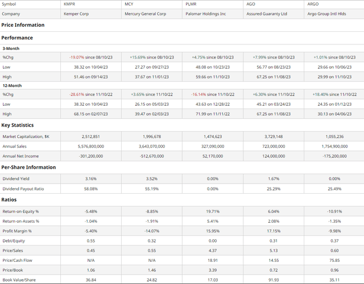The height and width of the screenshot is (284, 364).
Task: Click the Performance section heading
Action: pyautogui.click(x=17, y=38)
